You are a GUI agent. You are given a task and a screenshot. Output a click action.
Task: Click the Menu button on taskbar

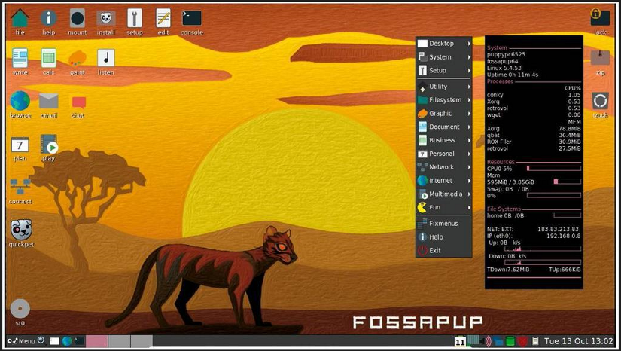21,341
